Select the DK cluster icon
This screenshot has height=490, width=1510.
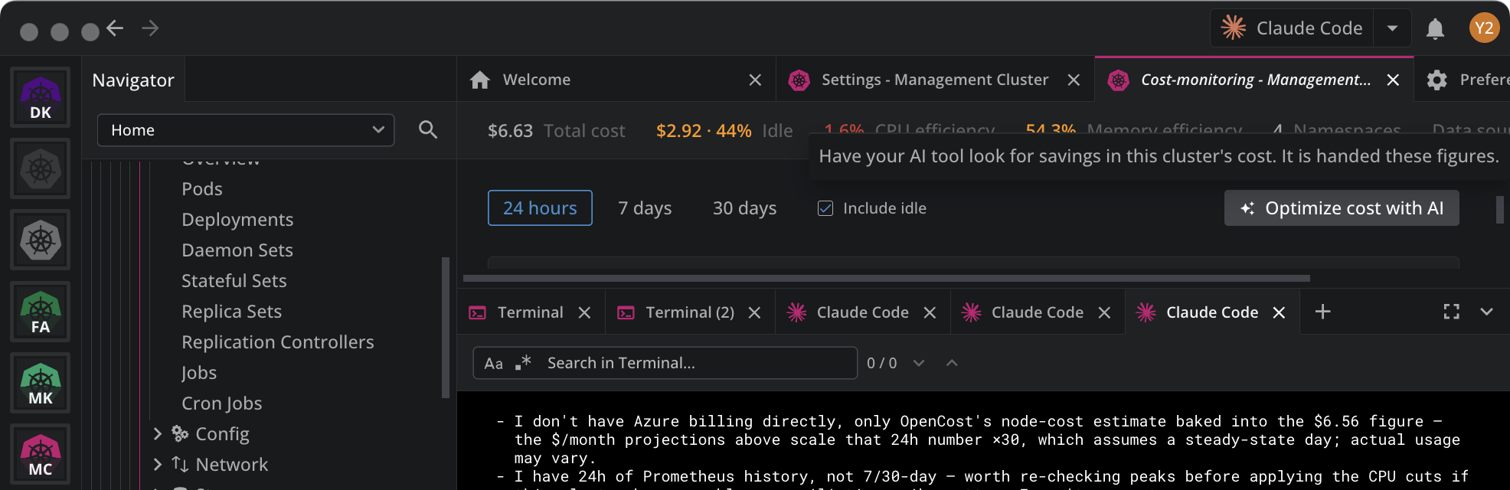point(41,97)
